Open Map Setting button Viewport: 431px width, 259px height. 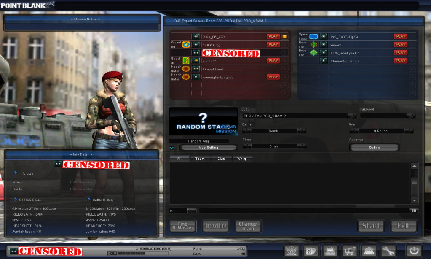(x=209, y=148)
